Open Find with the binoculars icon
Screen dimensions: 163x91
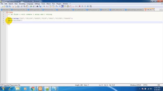point(37,6)
